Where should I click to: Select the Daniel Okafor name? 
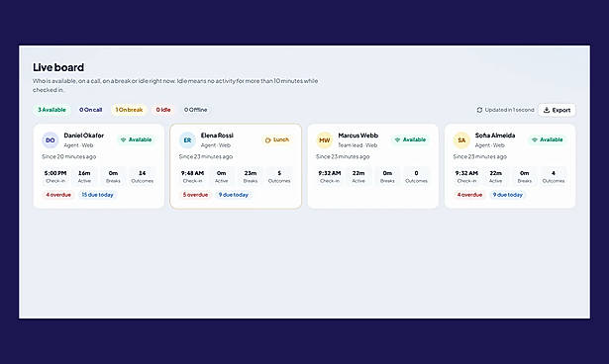pyautogui.click(x=84, y=136)
